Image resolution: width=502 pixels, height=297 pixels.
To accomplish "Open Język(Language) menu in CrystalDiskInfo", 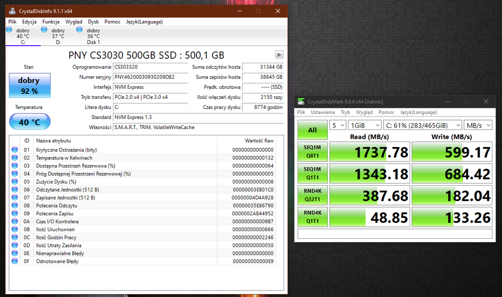I will click(x=145, y=22).
